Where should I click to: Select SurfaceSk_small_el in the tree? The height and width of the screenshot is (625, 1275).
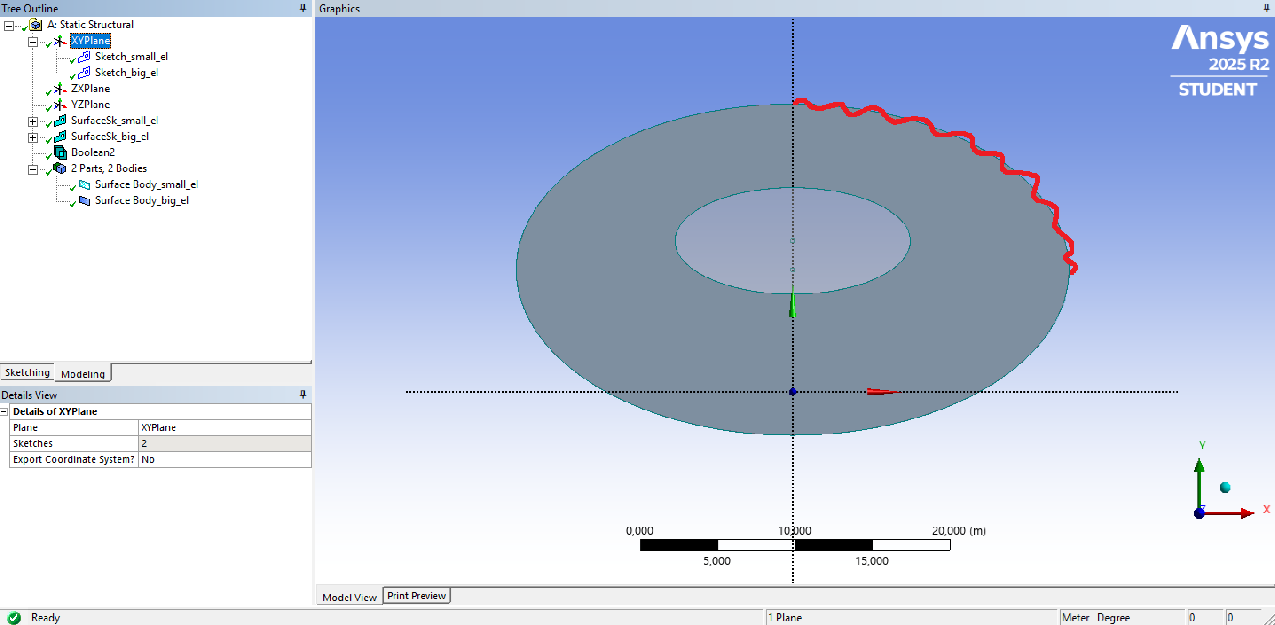coord(114,120)
